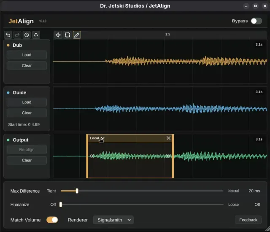This screenshot has width=270, height=232.
Task: Toggle the Bypass switch
Action: click(x=256, y=21)
